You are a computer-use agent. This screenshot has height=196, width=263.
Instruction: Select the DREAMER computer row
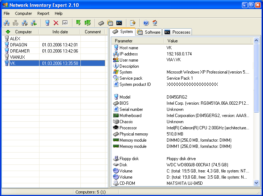pyautogui.click(x=54, y=51)
